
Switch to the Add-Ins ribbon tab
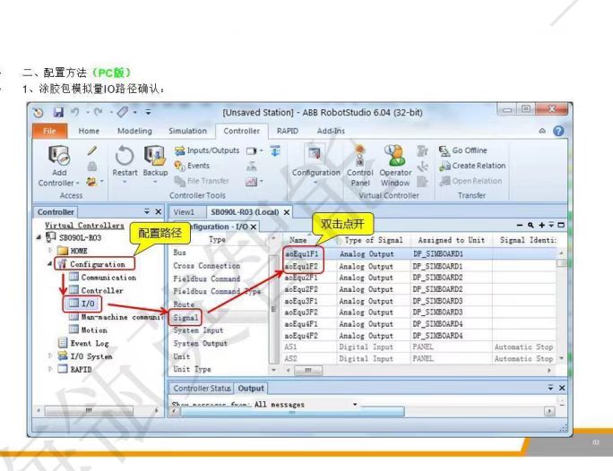331,131
